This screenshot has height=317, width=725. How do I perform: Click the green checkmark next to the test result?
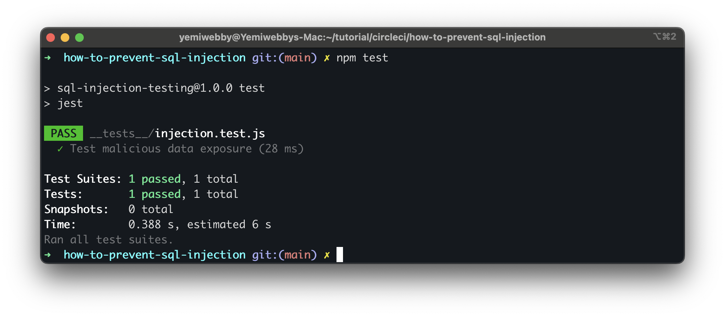tap(60, 148)
